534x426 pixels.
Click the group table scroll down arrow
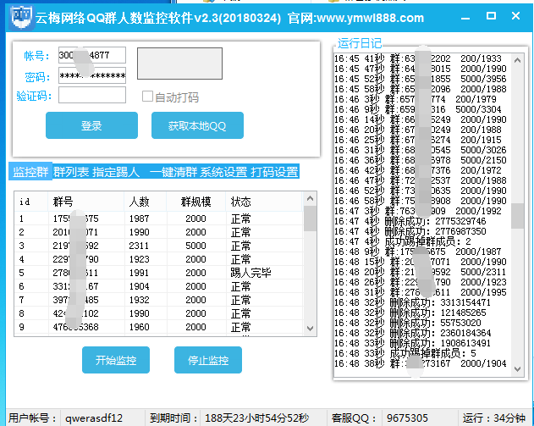pos(310,329)
